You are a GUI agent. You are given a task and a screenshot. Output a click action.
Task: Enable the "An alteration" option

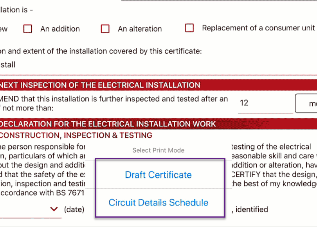[x=105, y=29]
